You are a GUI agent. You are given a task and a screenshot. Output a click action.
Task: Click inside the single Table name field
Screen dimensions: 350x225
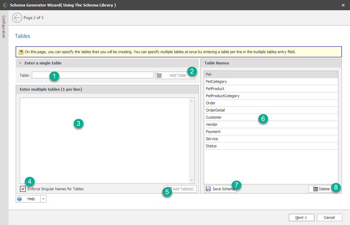[x=103, y=75]
